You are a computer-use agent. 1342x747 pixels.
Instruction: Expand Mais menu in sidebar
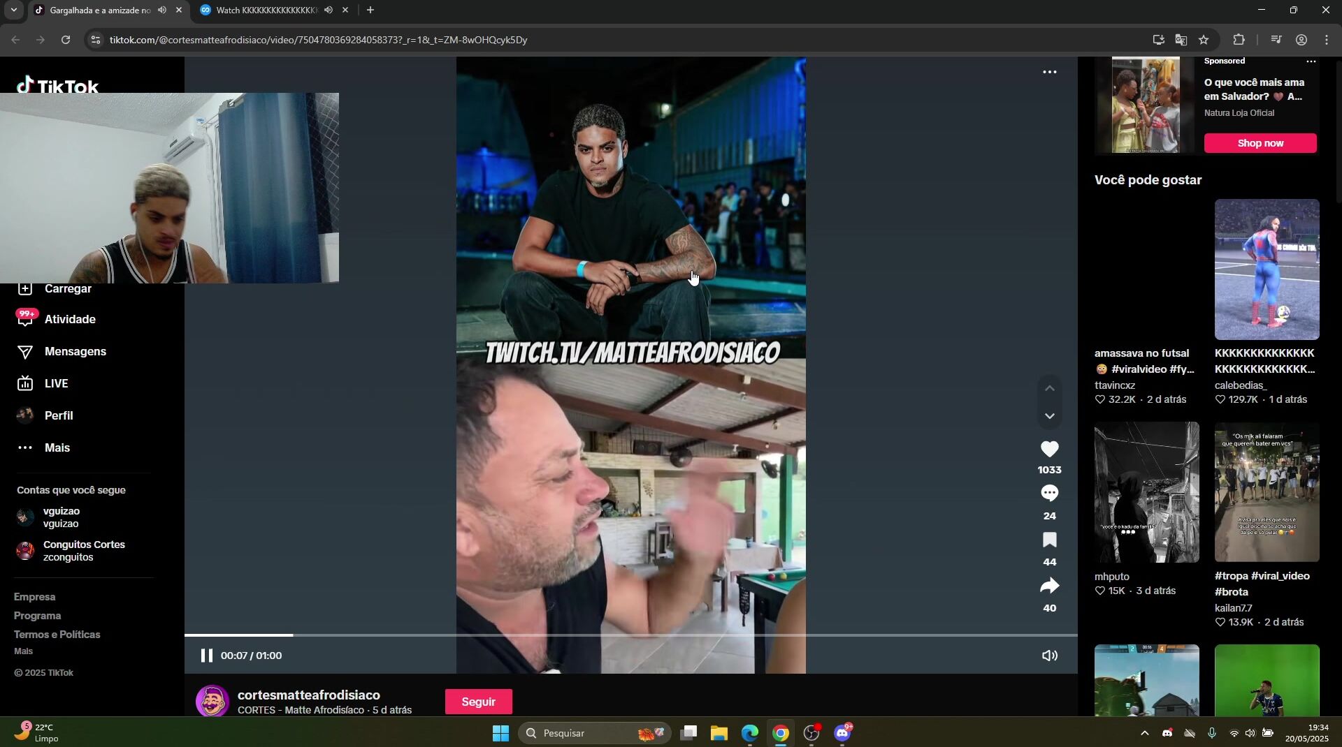(x=43, y=448)
